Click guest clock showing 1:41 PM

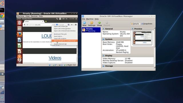tap(72, 19)
